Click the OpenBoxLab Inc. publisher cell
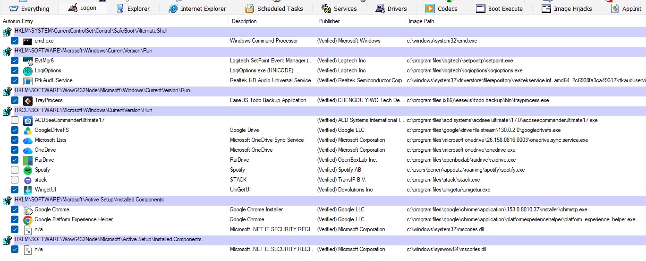The image size is (646, 261). click(x=347, y=160)
